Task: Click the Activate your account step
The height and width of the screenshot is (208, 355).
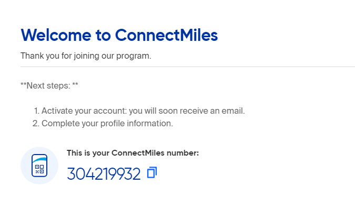Action: [143, 111]
